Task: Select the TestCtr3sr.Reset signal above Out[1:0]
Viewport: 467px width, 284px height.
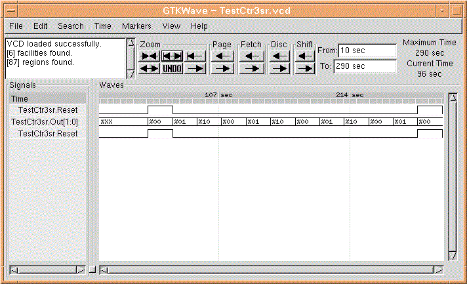Action: pyautogui.click(x=48, y=110)
